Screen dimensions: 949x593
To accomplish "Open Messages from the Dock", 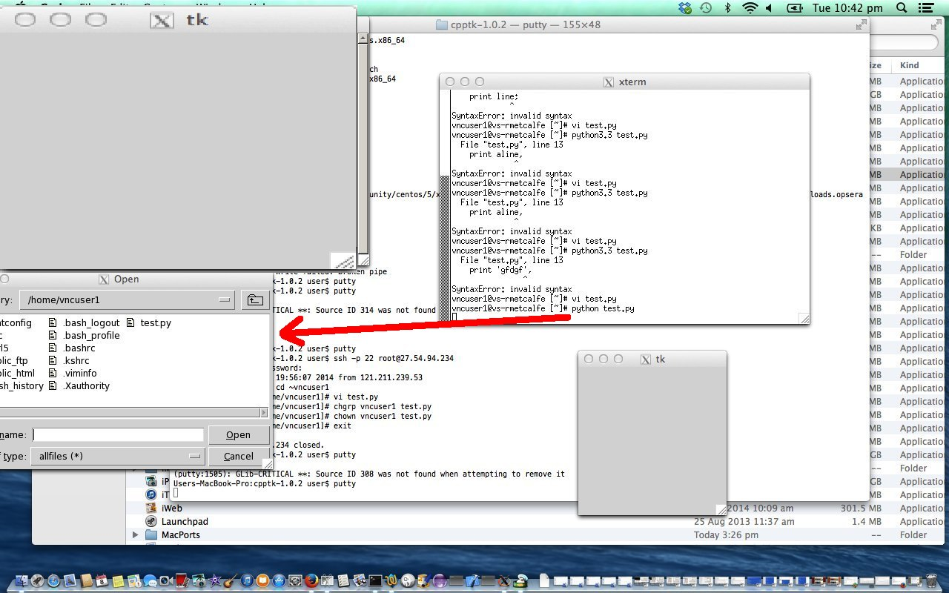I will (x=151, y=580).
